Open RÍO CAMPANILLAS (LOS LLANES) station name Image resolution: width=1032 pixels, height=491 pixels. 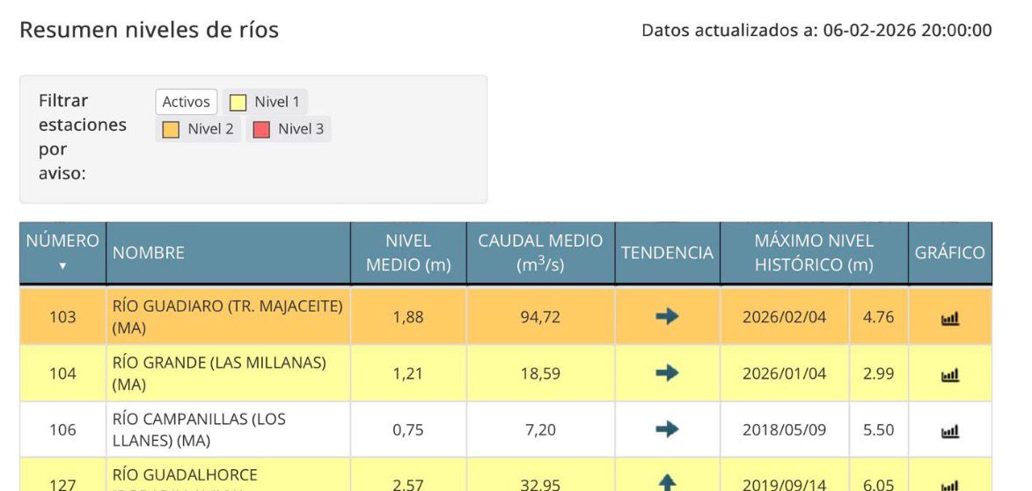[199, 430]
